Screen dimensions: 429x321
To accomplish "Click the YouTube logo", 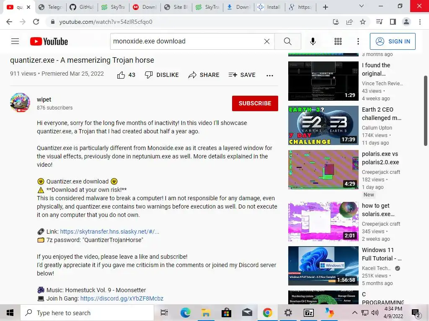I will [x=49, y=41].
